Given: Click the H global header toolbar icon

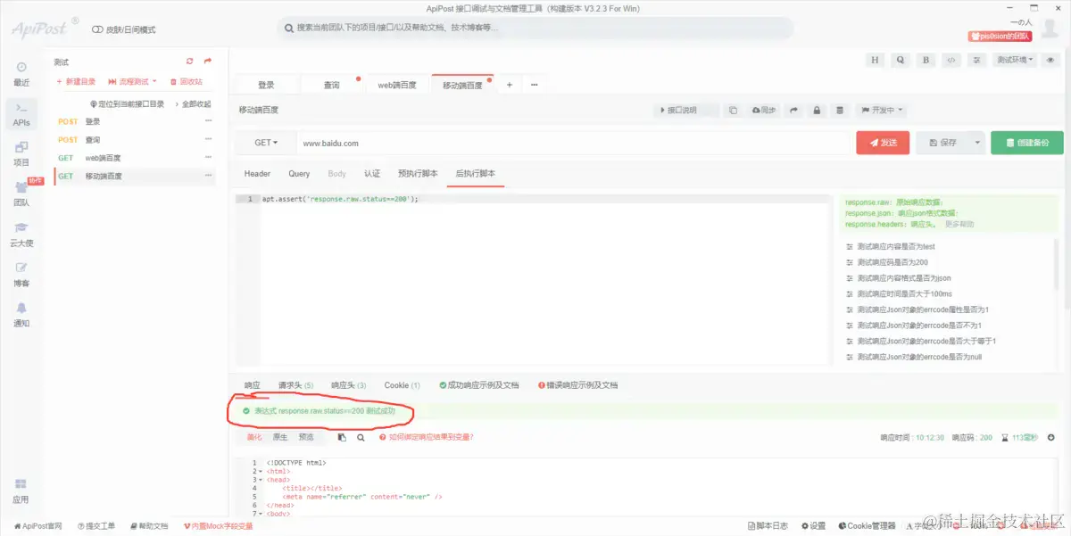Looking at the screenshot, I should pyautogui.click(x=876, y=60).
